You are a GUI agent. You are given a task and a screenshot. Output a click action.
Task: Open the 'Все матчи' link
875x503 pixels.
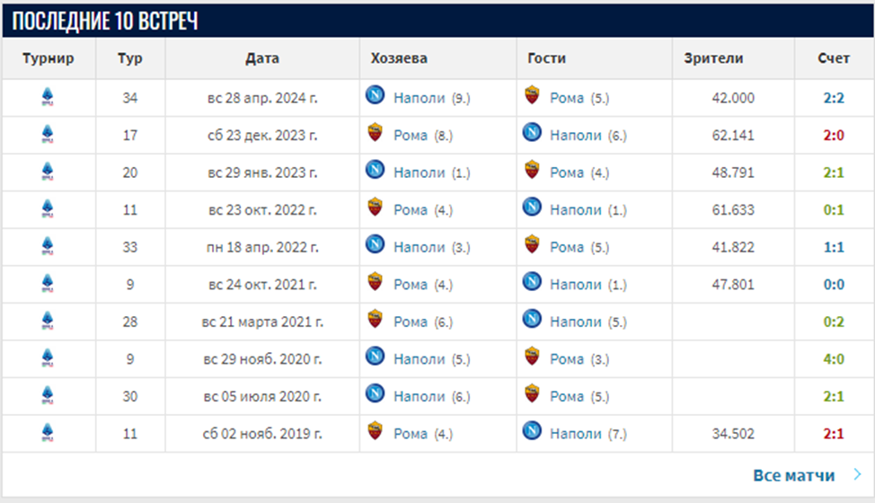pos(793,475)
